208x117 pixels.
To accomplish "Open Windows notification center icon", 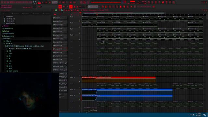I will [205, 115].
